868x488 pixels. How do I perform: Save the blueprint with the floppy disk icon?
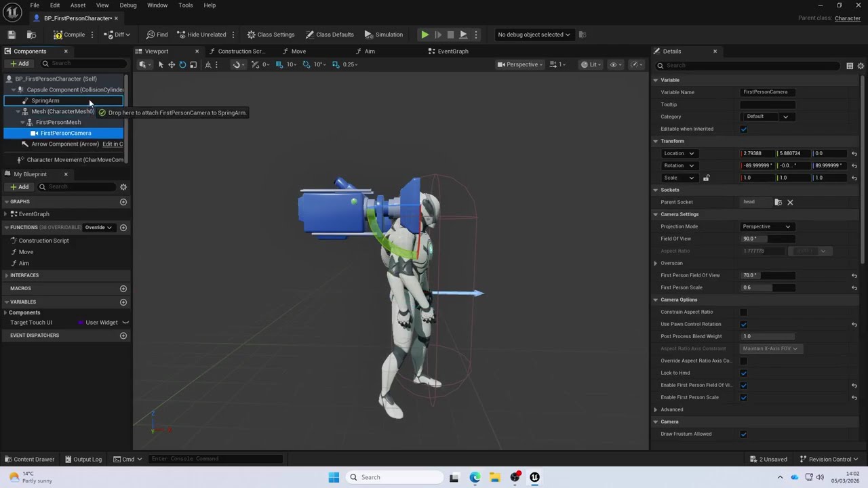click(x=12, y=35)
